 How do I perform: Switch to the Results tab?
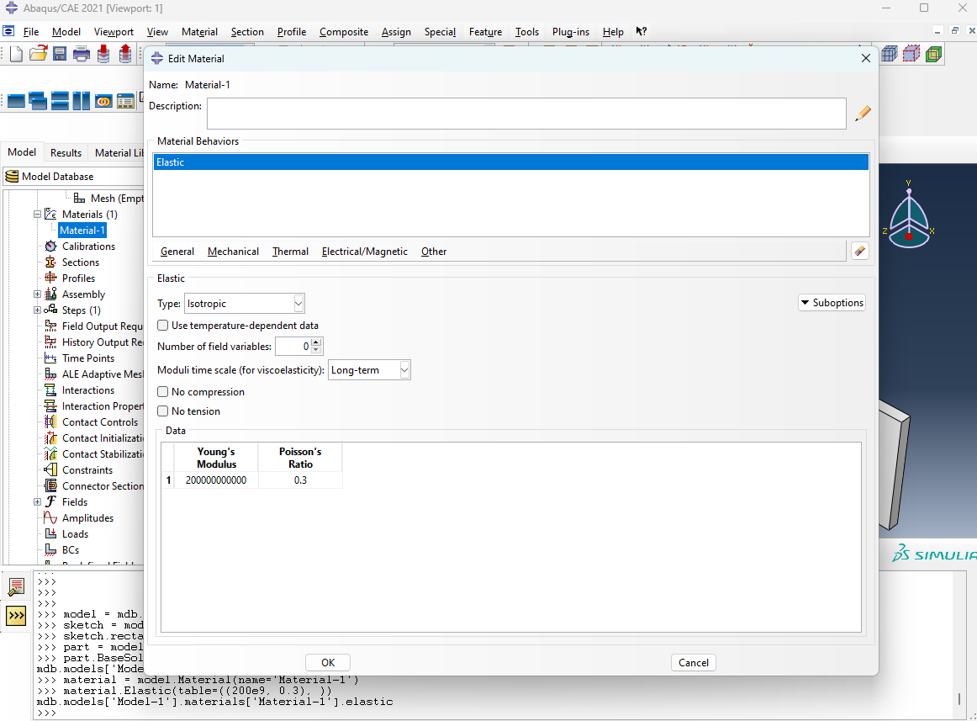click(x=66, y=153)
